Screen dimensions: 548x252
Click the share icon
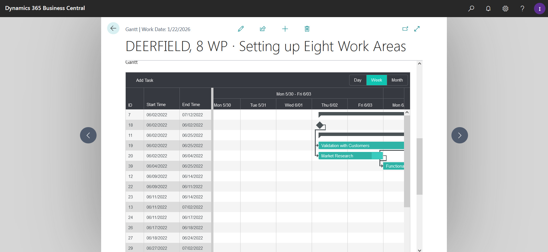[263, 29]
